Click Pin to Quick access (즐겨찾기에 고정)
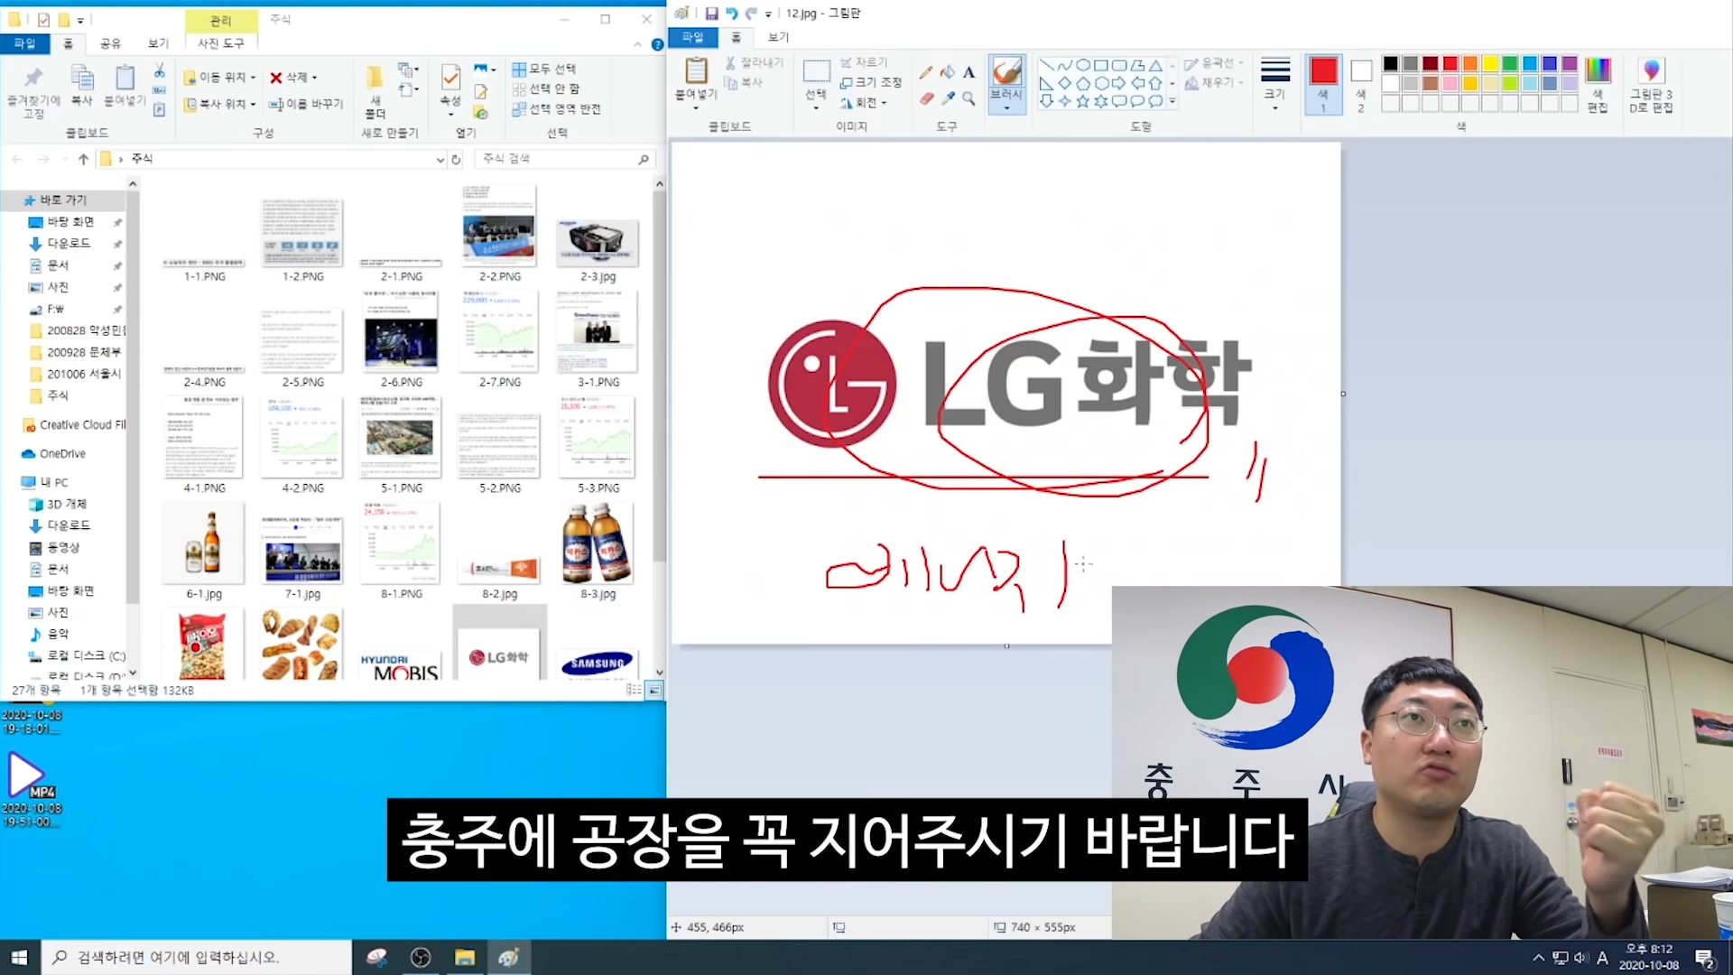The height and width of the screenshot is (975, 1733). point(33,91)
